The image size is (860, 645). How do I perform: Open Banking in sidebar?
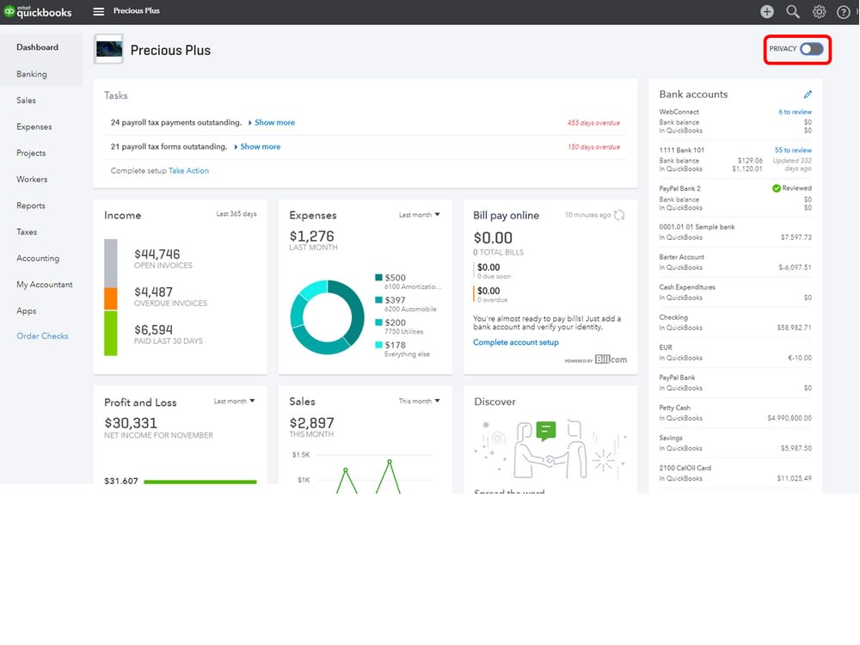point(32,74)
